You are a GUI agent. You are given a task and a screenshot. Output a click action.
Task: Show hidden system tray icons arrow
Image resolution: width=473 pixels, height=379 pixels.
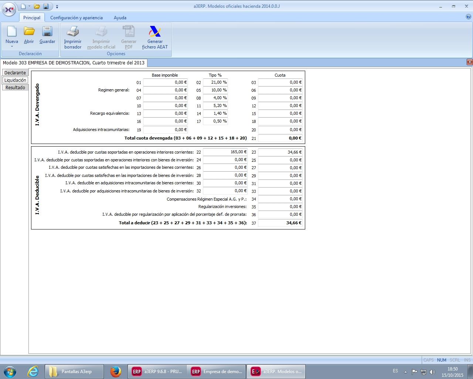tap(405, 372)
